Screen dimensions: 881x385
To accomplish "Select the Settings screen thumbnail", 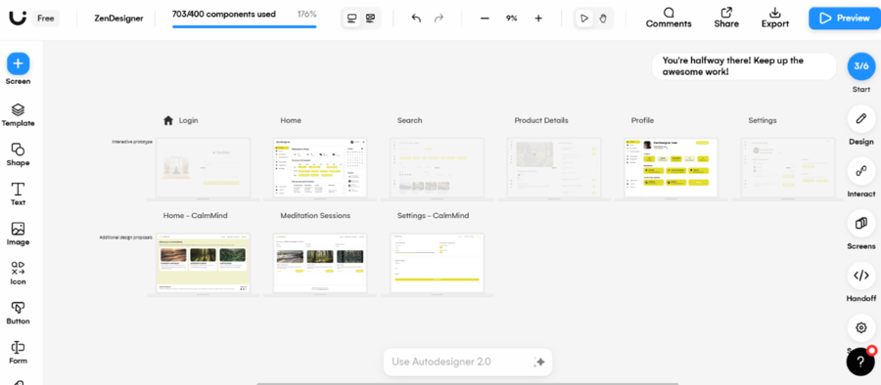I will pos(788,169).
